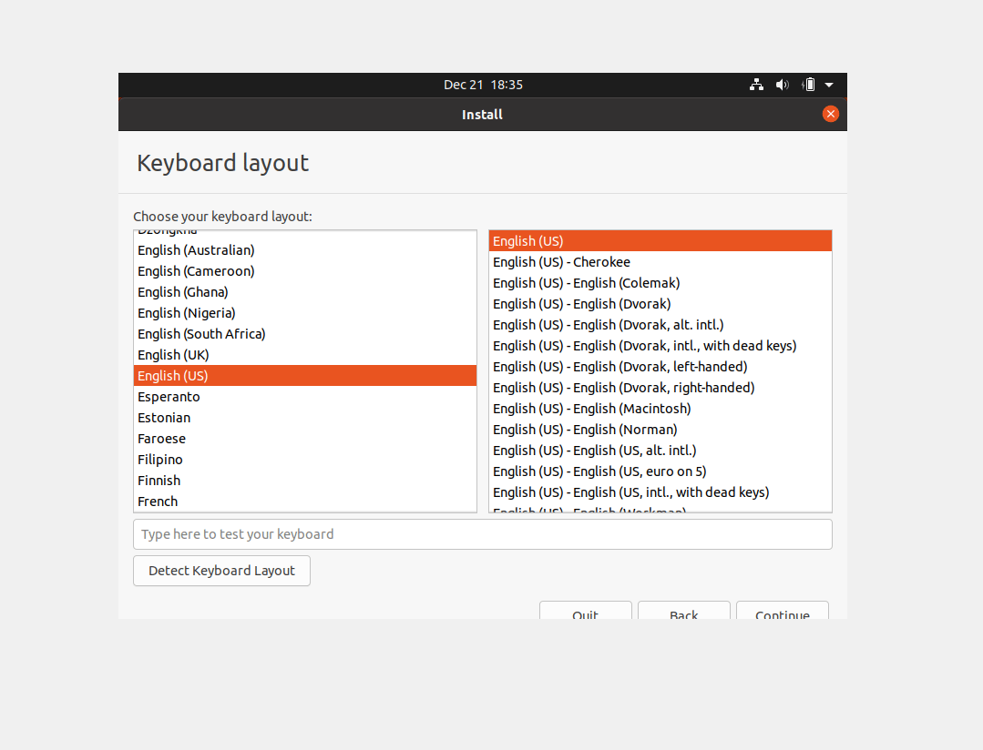Click the volume speaker icon

point(782,85)
